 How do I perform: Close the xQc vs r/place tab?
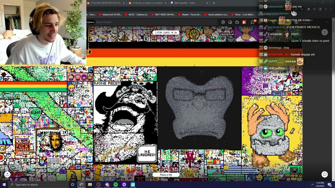click(166, 3)
